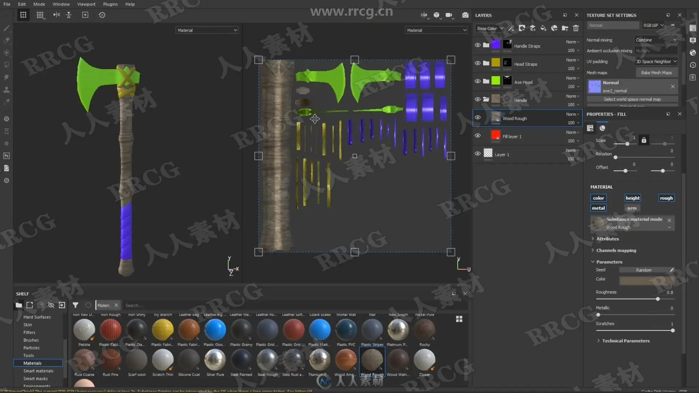This screenshot has width=699, height=393.
Task: Open the history clock icon on right dock
Action: (x=693, y=65)
